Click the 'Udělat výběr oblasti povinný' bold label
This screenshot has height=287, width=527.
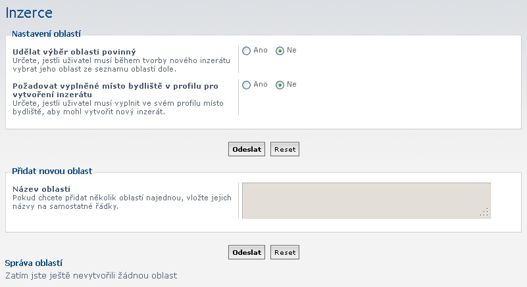pyautogui.click(x=74, y=52)
